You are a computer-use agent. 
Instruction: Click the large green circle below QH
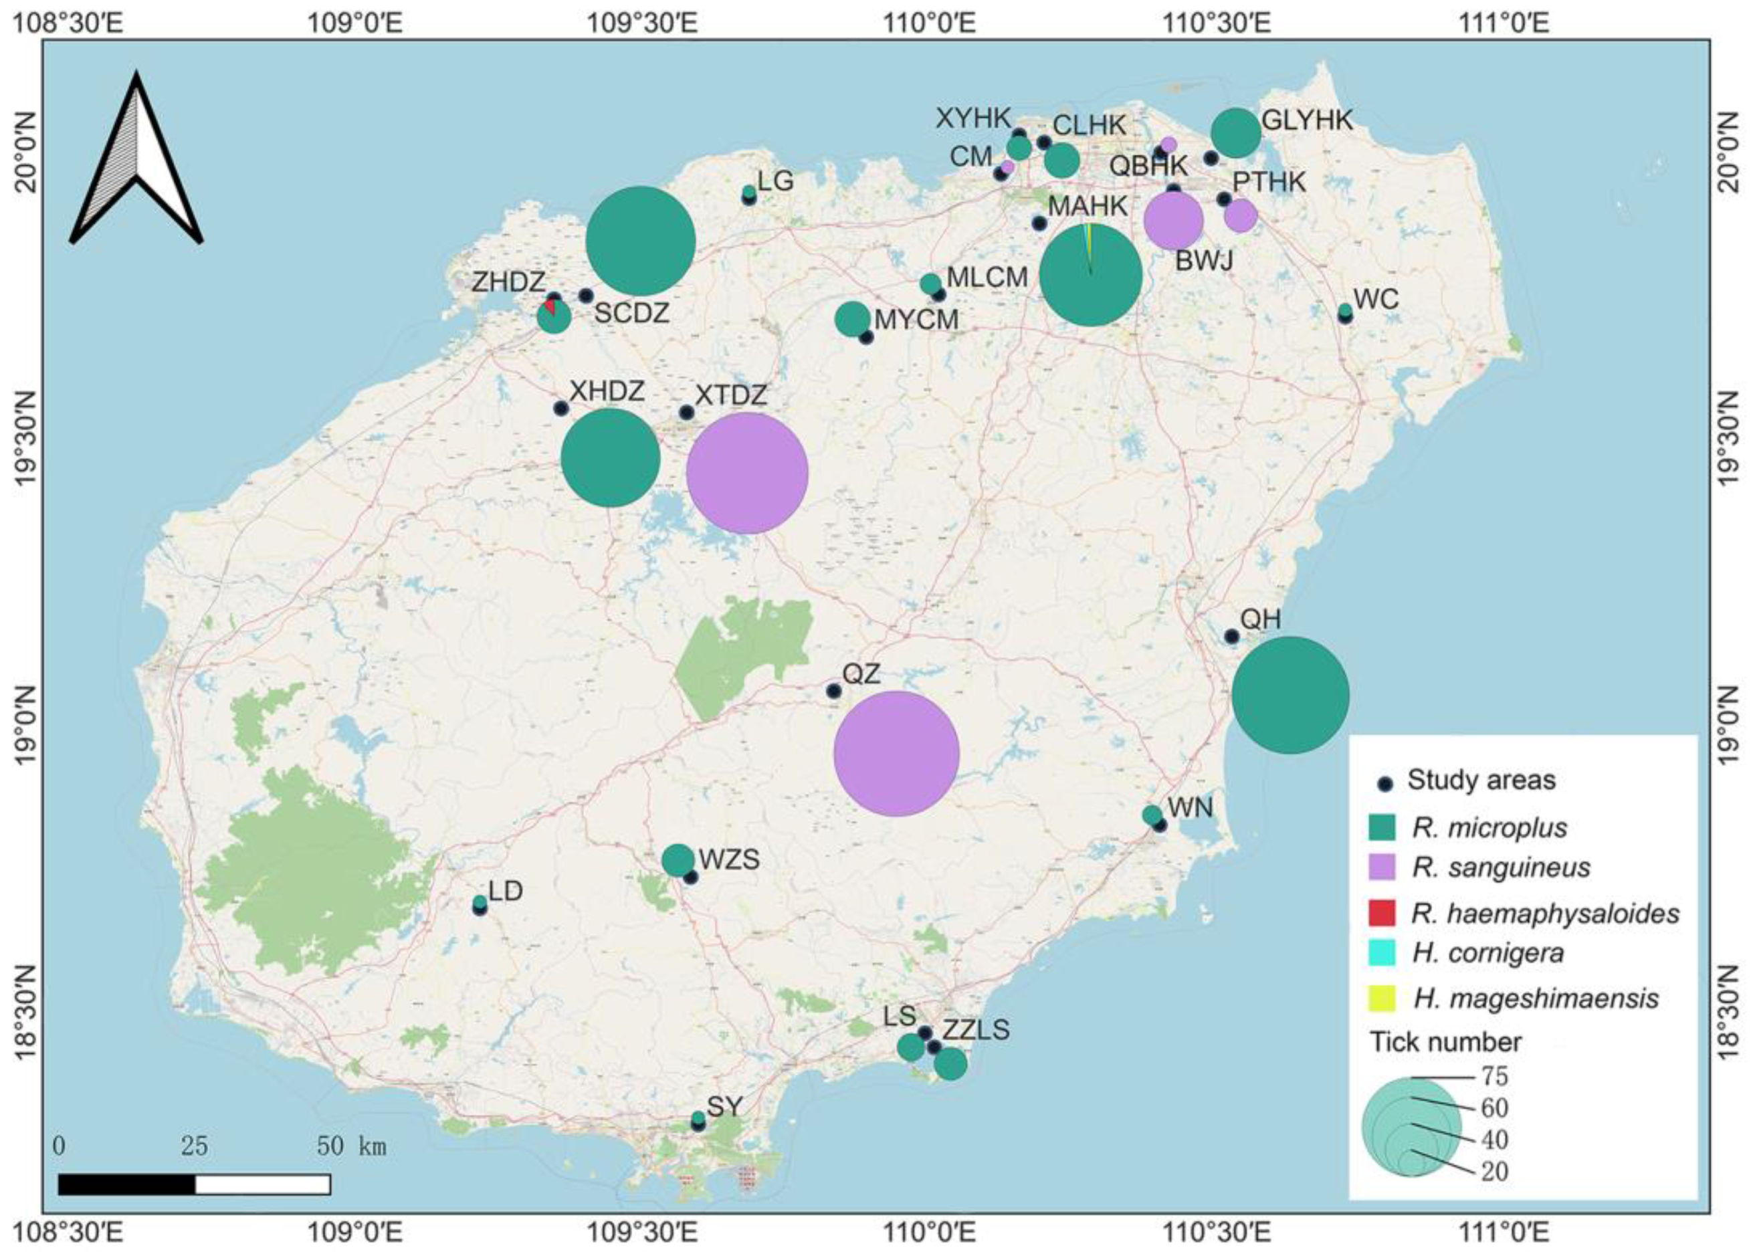pyautogui.click(x=1290, y=695)
